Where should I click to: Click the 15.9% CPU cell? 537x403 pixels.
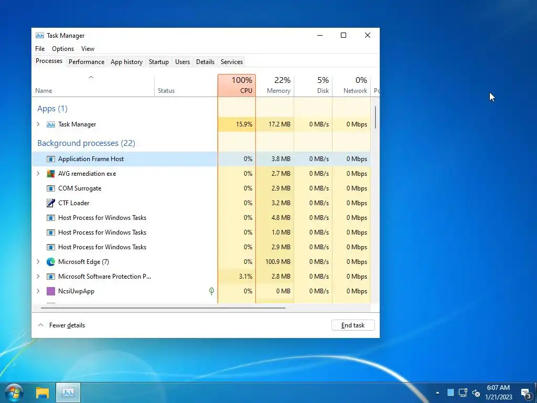pyautogui.click(x=237, y=124)
